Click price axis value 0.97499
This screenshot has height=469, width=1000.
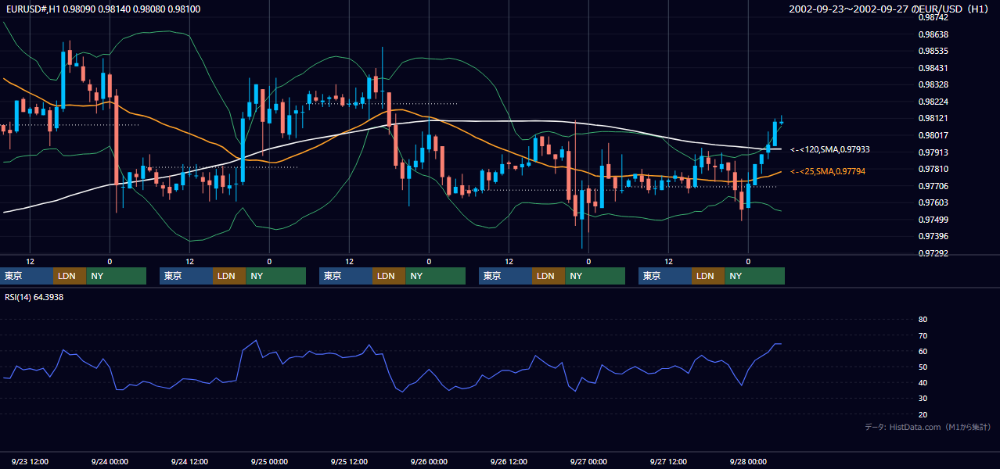pyautogui.click(x=933, y=220)
